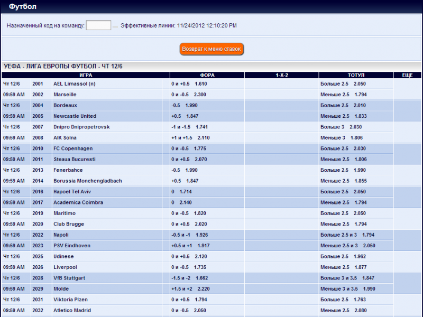Select Меньше 3 total at 1.806

pyautogui.click(x=342, y=138)
